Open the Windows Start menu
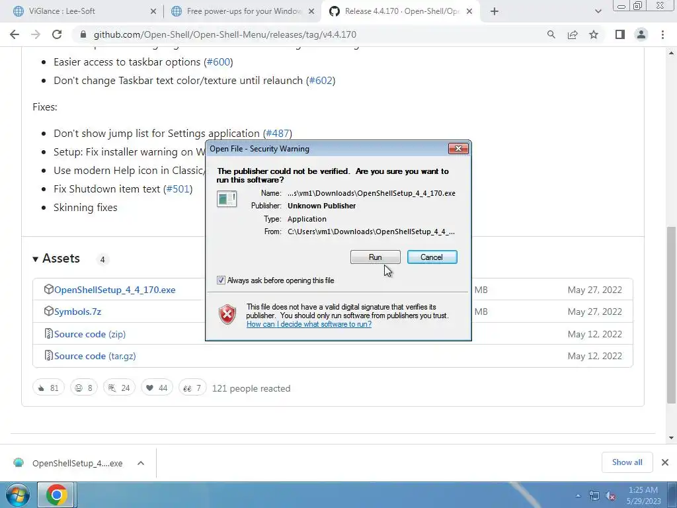This screenshot has width=677, height=508. [18, 495]
